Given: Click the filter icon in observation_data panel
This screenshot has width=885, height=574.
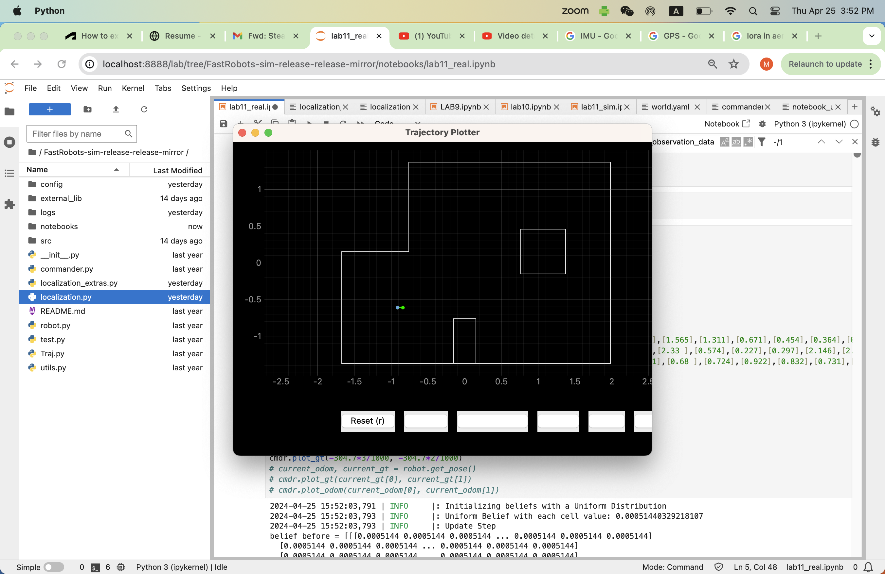Looking at the screenshot, I should [761, 143].
